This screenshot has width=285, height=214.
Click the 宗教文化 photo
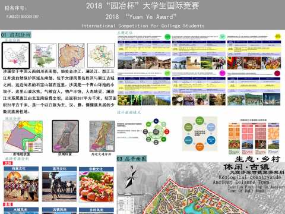[x=96, y=187]
